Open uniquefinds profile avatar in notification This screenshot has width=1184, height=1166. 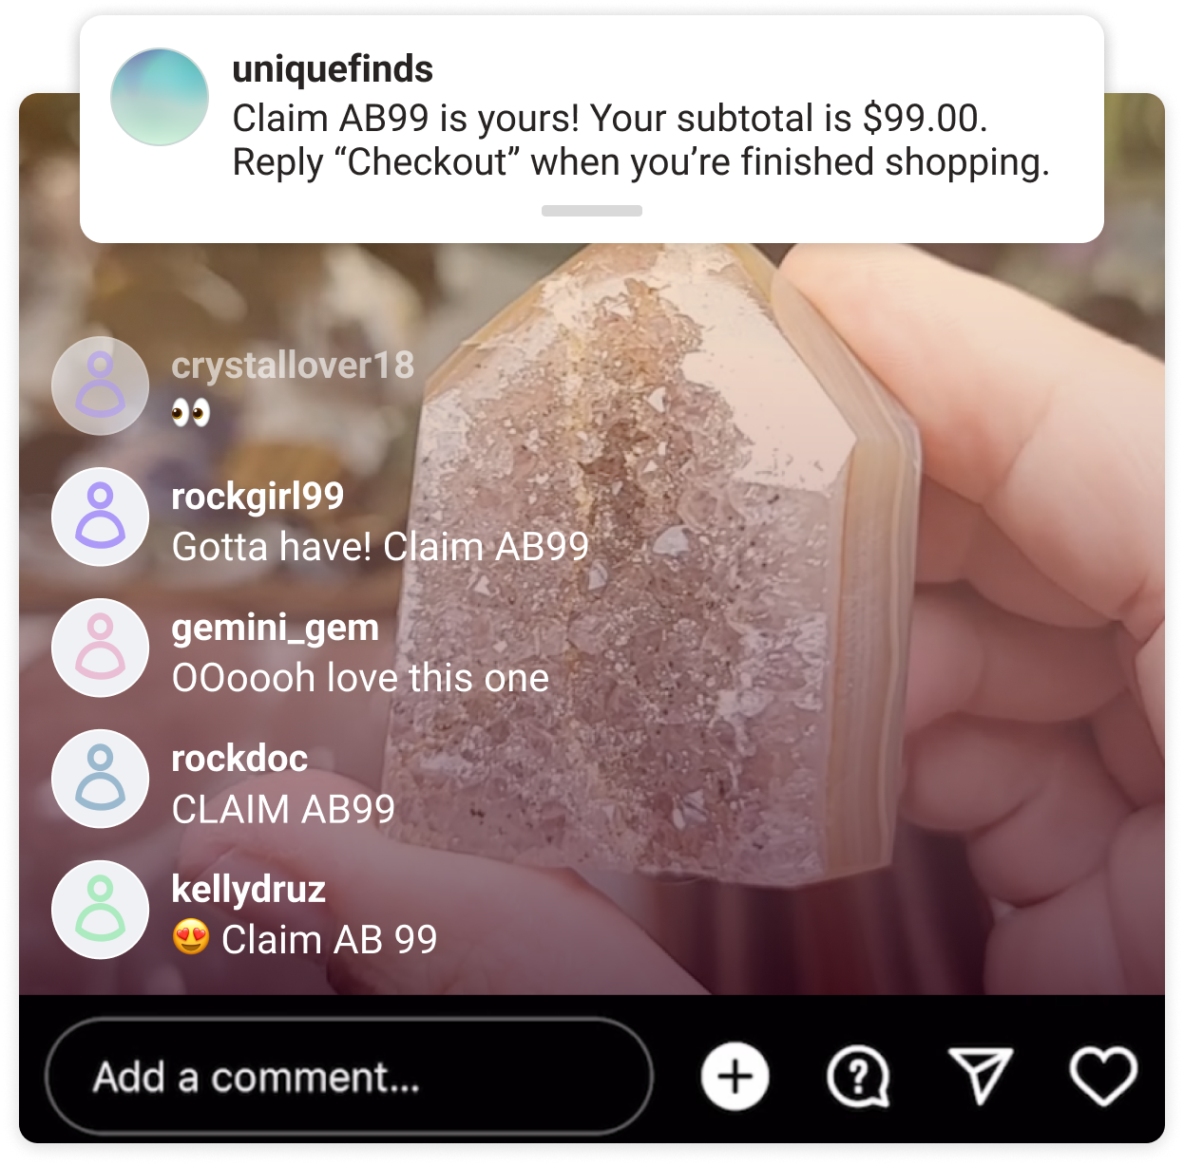click(160, 97)
